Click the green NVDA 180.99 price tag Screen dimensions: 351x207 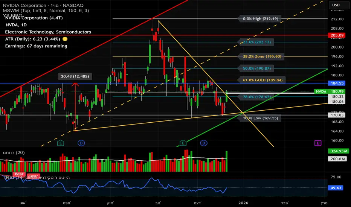[x=330, y=91]
